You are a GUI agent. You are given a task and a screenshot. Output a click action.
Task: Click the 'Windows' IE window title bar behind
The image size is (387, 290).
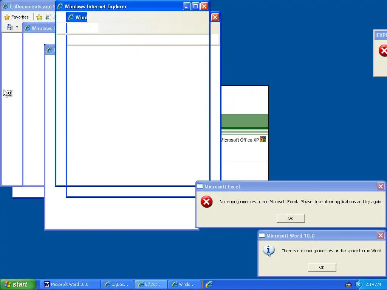click(x=39, y=28)
